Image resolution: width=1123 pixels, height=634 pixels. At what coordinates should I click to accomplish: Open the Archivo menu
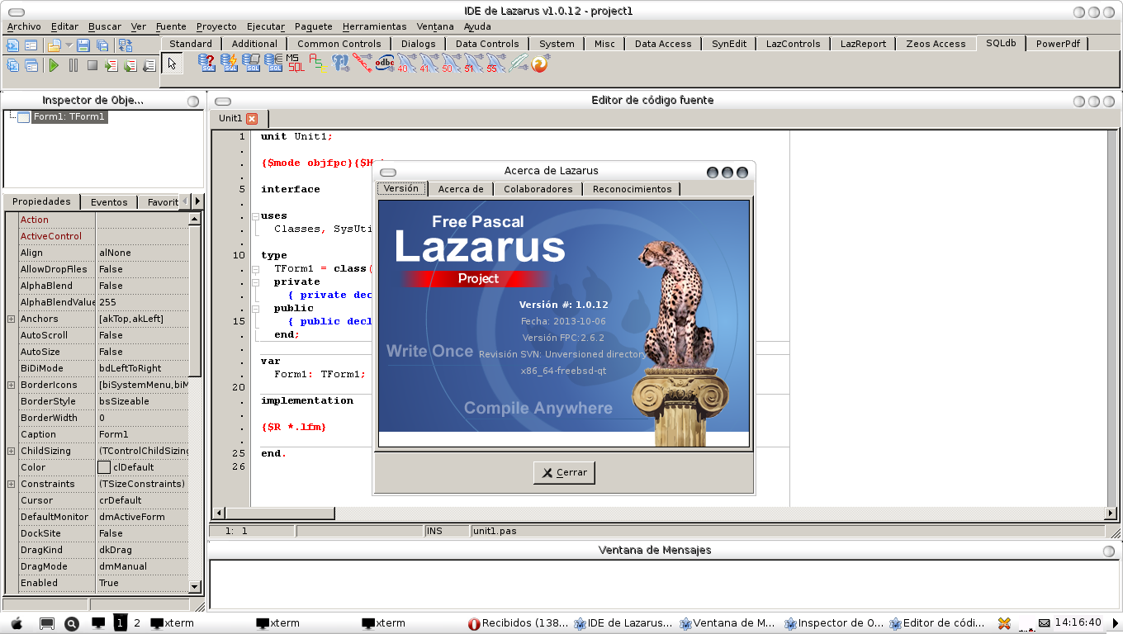(x=23, y=26)
